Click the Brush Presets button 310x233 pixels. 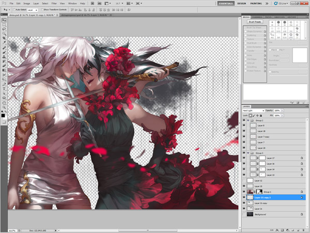(x=255, y=22)
